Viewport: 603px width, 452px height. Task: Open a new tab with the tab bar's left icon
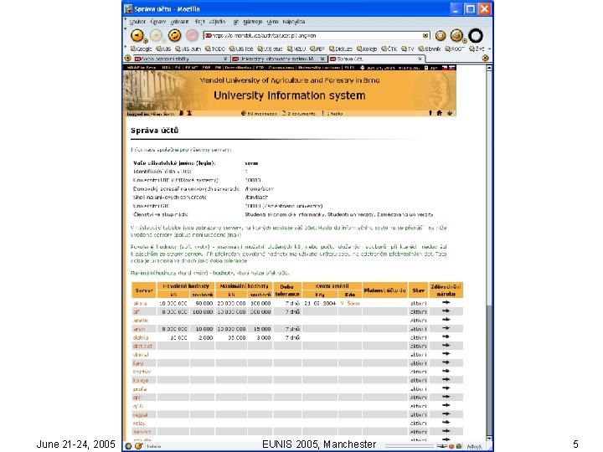[x=128, y=59]
